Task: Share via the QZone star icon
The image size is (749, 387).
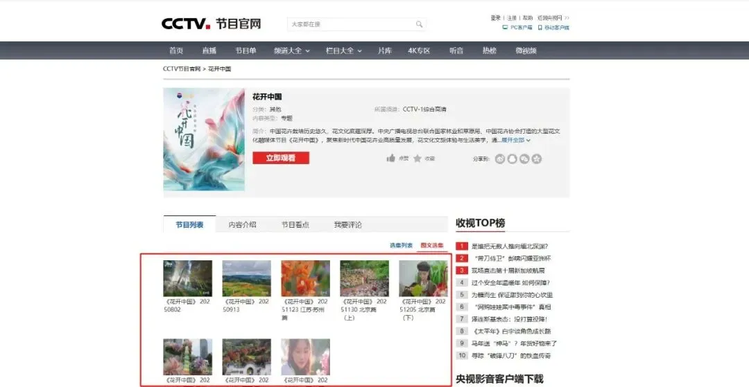Action: click(537, 159)
